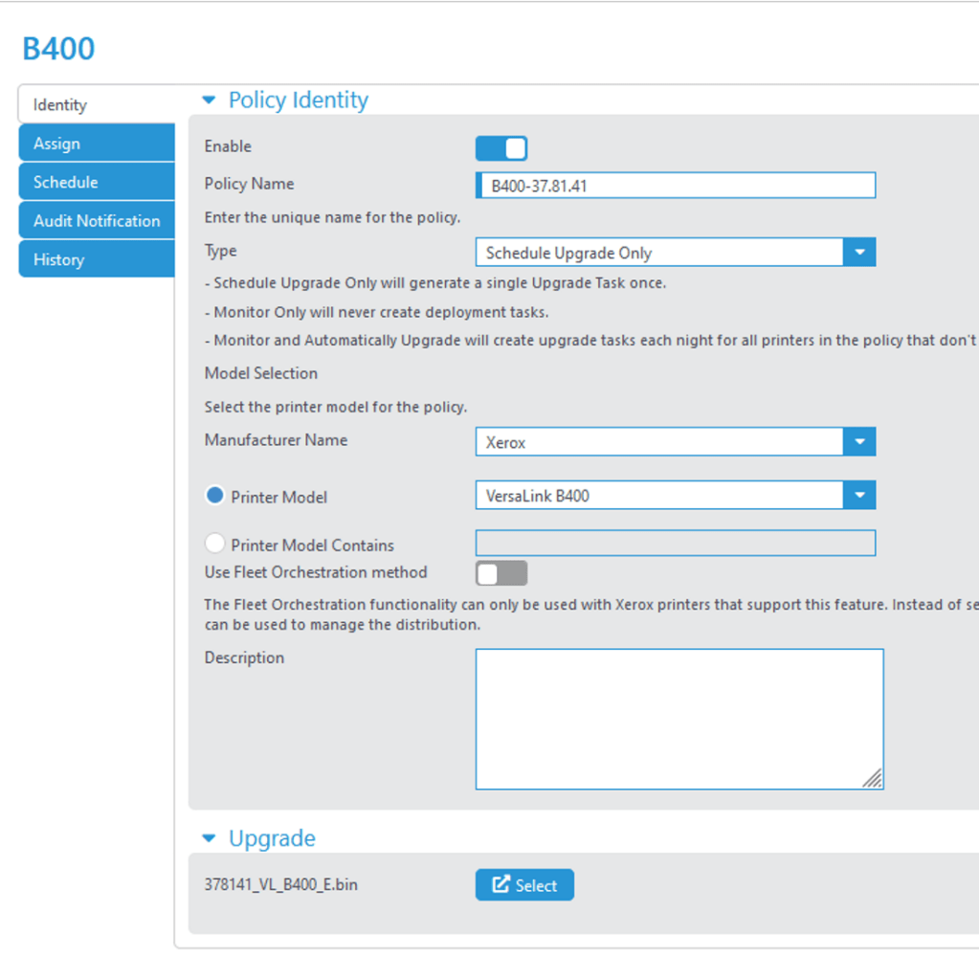The image size is (979, 980).
Task: Open the Type dropdown arrow
Action: [858, 253]
